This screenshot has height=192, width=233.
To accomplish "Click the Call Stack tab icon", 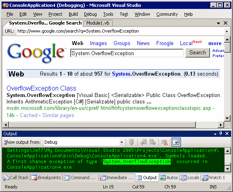I will (6, 178).
